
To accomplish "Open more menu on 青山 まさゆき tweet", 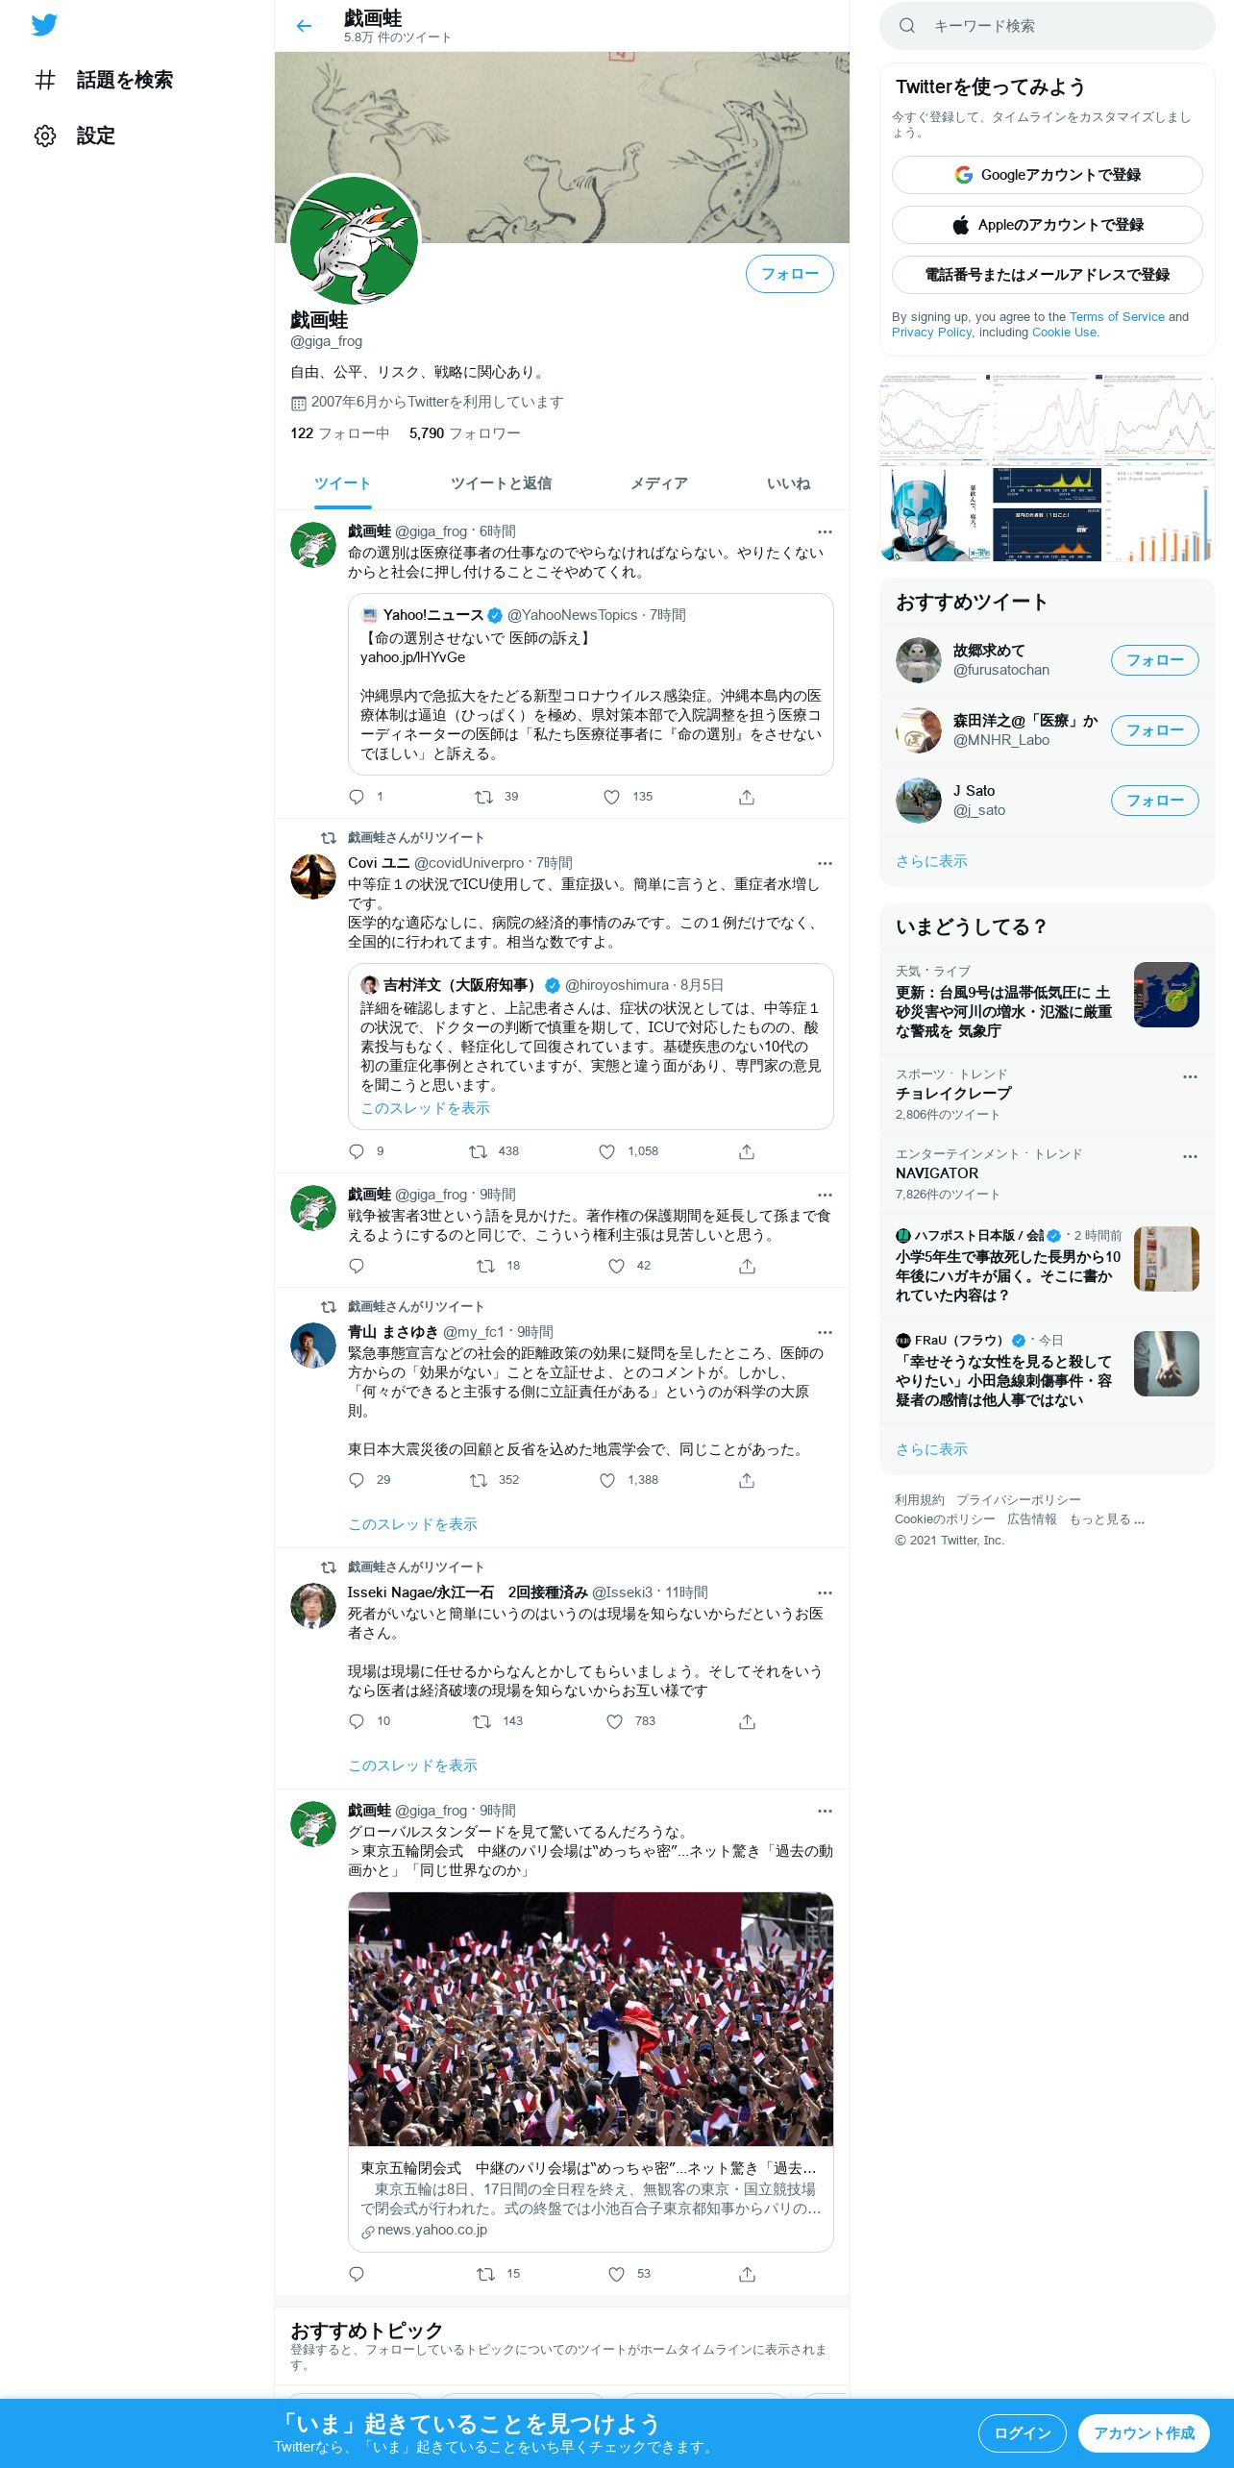I will pos(825,1332).
